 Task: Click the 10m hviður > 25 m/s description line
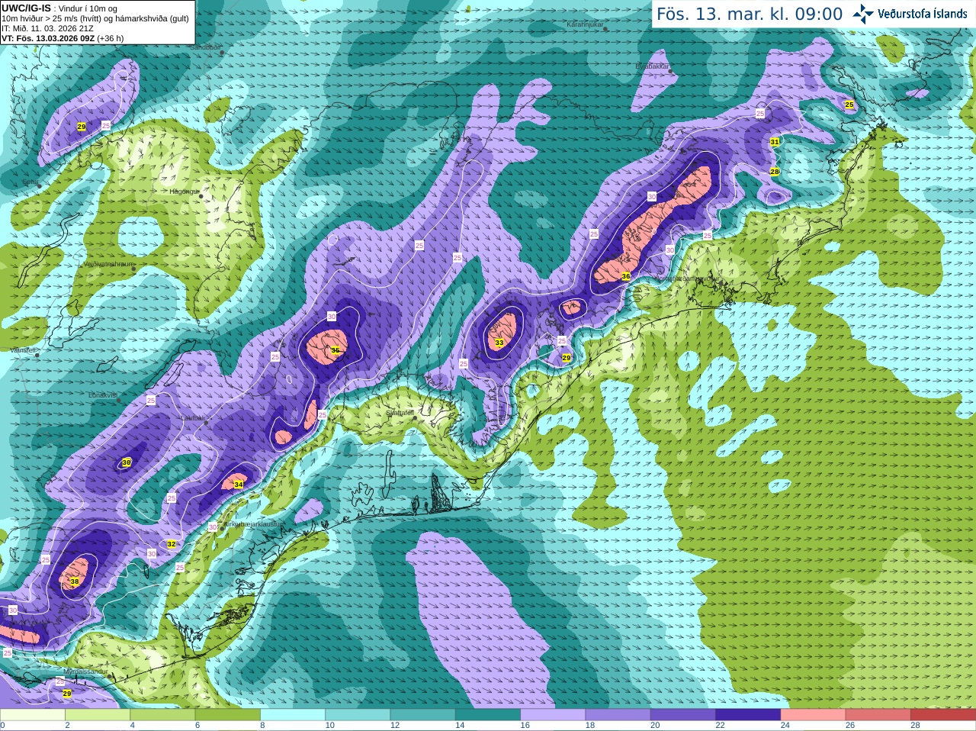[95, 18]
